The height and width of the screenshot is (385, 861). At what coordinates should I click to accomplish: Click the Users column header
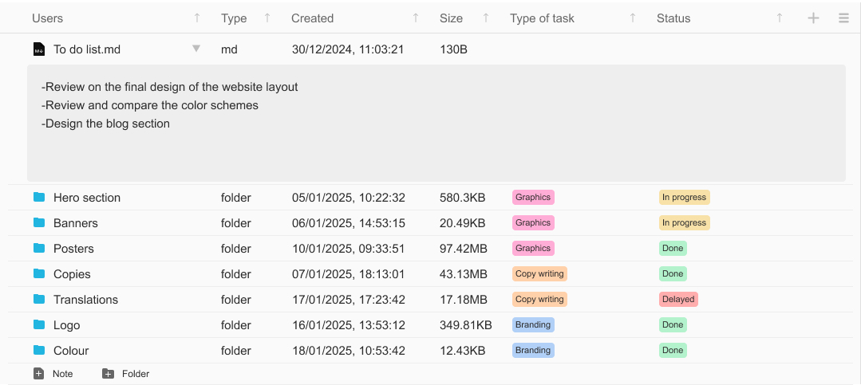(47, 18)
